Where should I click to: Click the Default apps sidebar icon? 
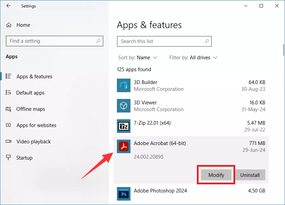coord(8,93)
